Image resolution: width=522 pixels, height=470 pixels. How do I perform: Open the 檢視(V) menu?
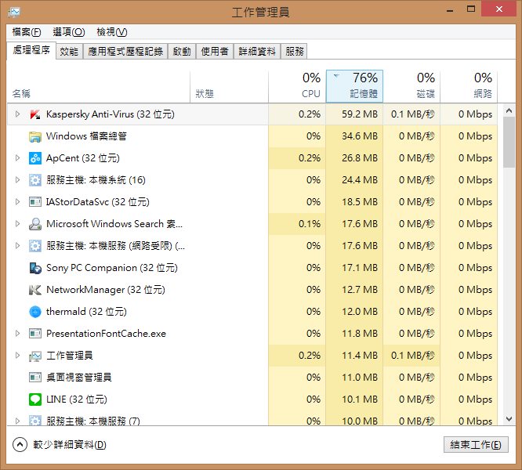point(112,32)
